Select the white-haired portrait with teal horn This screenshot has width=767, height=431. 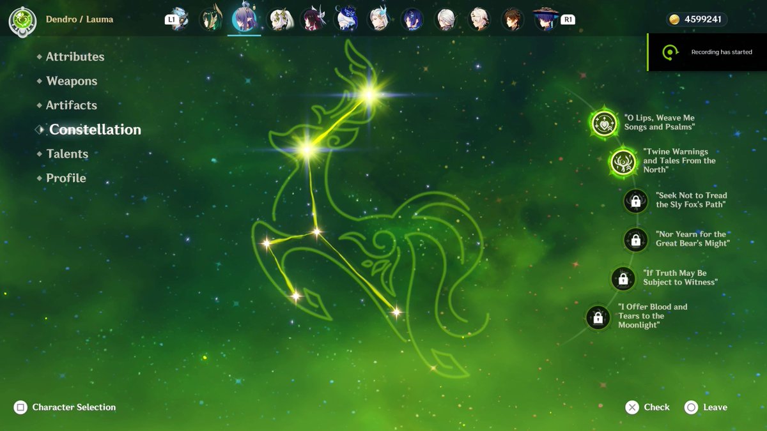379,19
